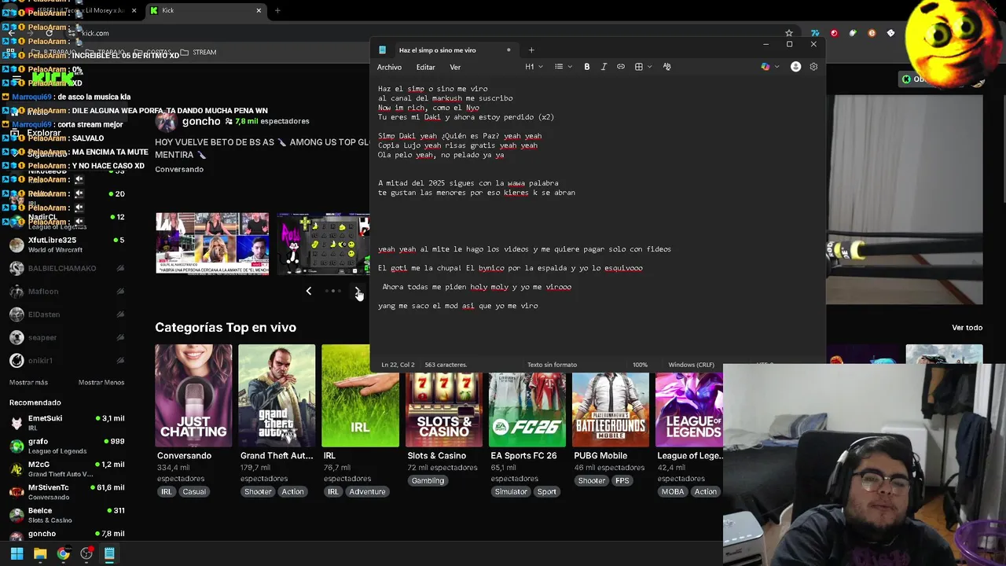Click the FPS tag under PUBG Mobile

622,480
